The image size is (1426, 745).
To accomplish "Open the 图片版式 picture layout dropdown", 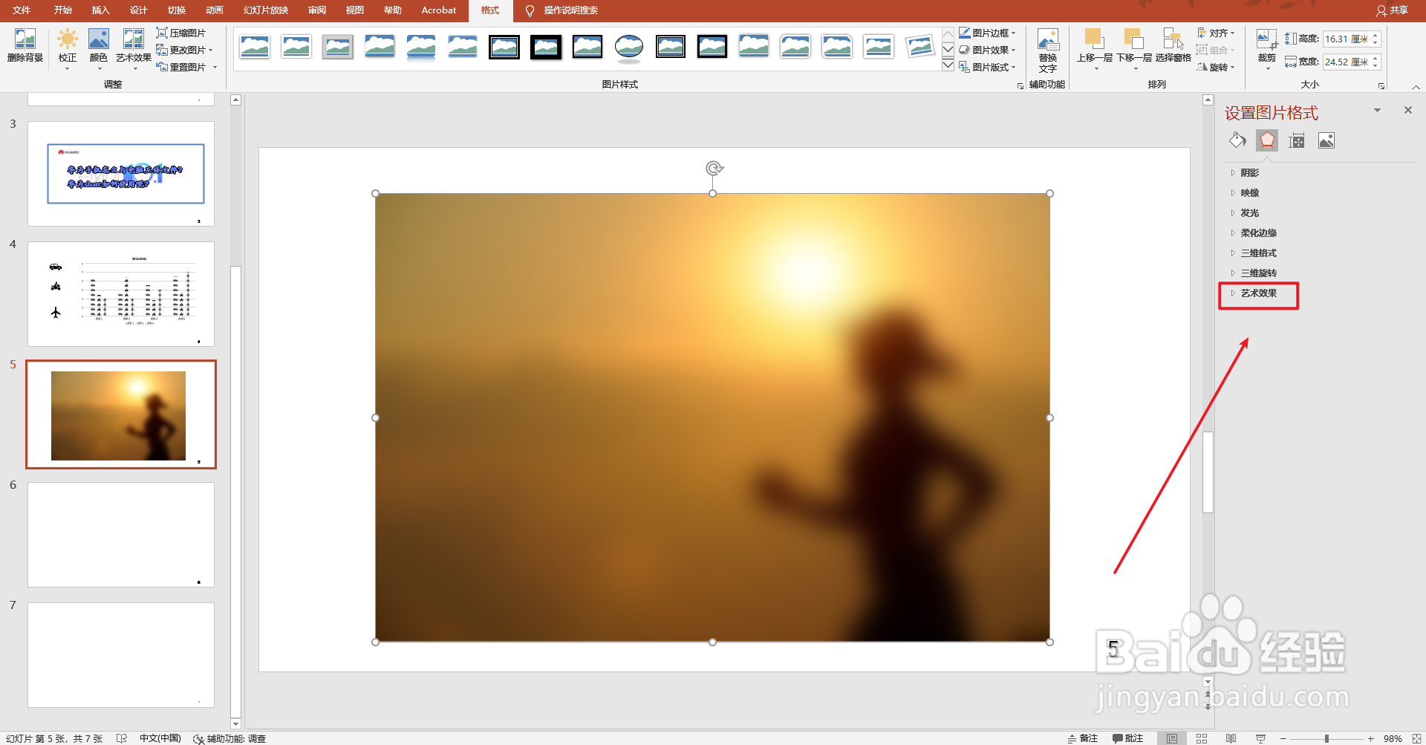I will 987,67.
